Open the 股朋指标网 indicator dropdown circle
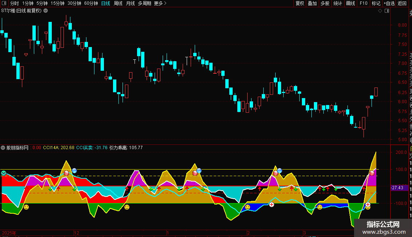Viewport: 412px width, 237px height. point(3,148)
